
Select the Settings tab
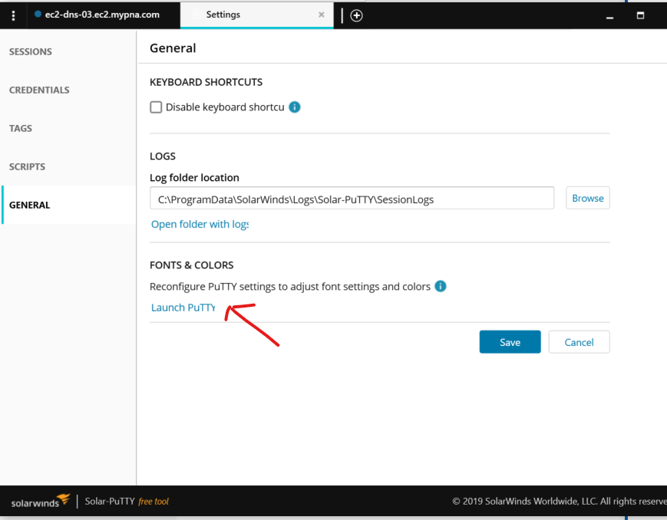coord(256,15)
